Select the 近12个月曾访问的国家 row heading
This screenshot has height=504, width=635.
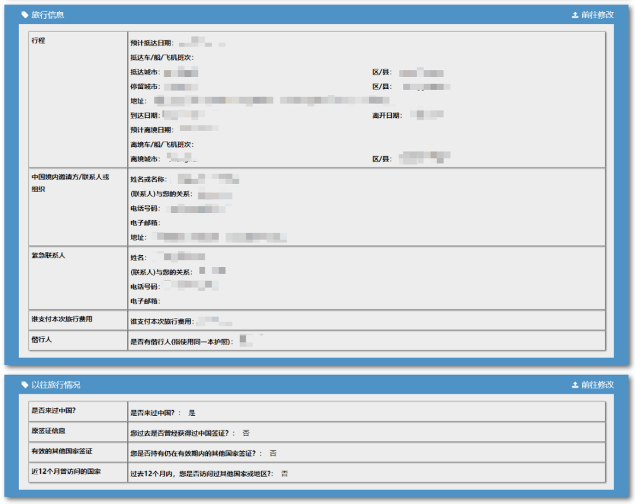(66, 472)
